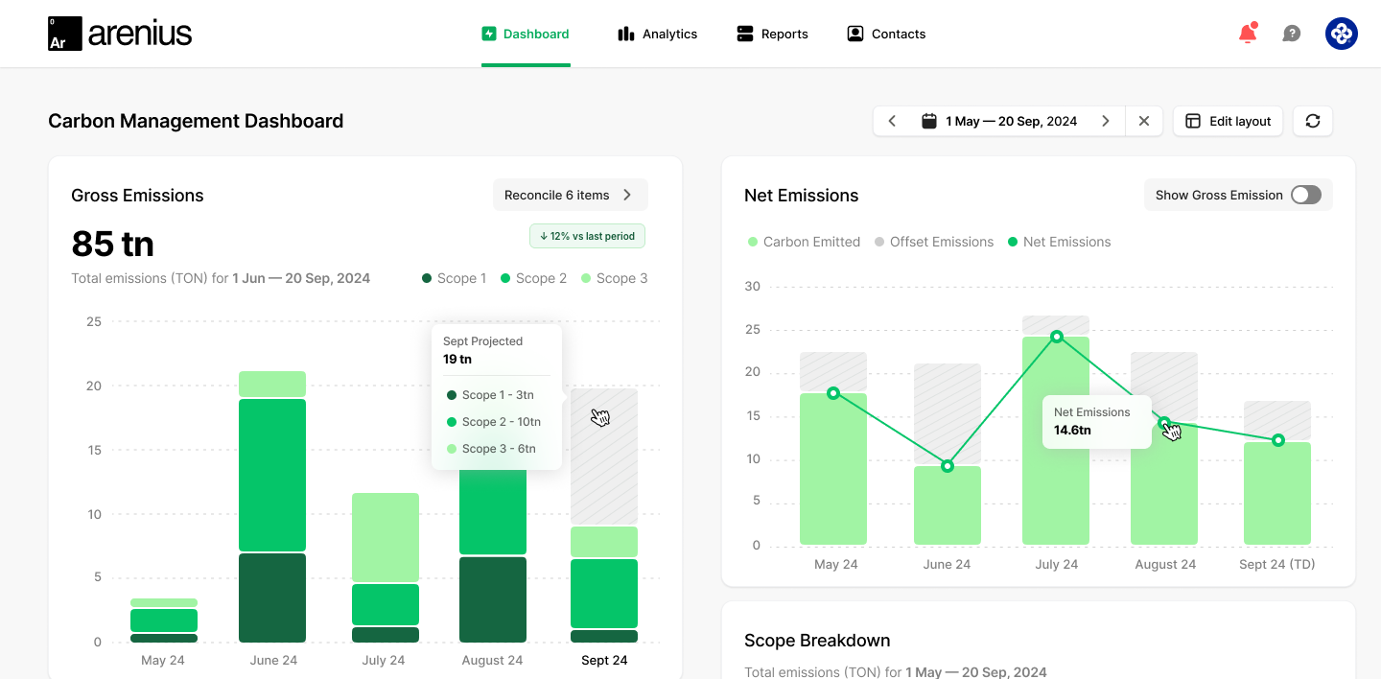Click the notification bell icon
Viewport: 1381px width, 679px height.
pyautogui.click(x=1247, y=33)
